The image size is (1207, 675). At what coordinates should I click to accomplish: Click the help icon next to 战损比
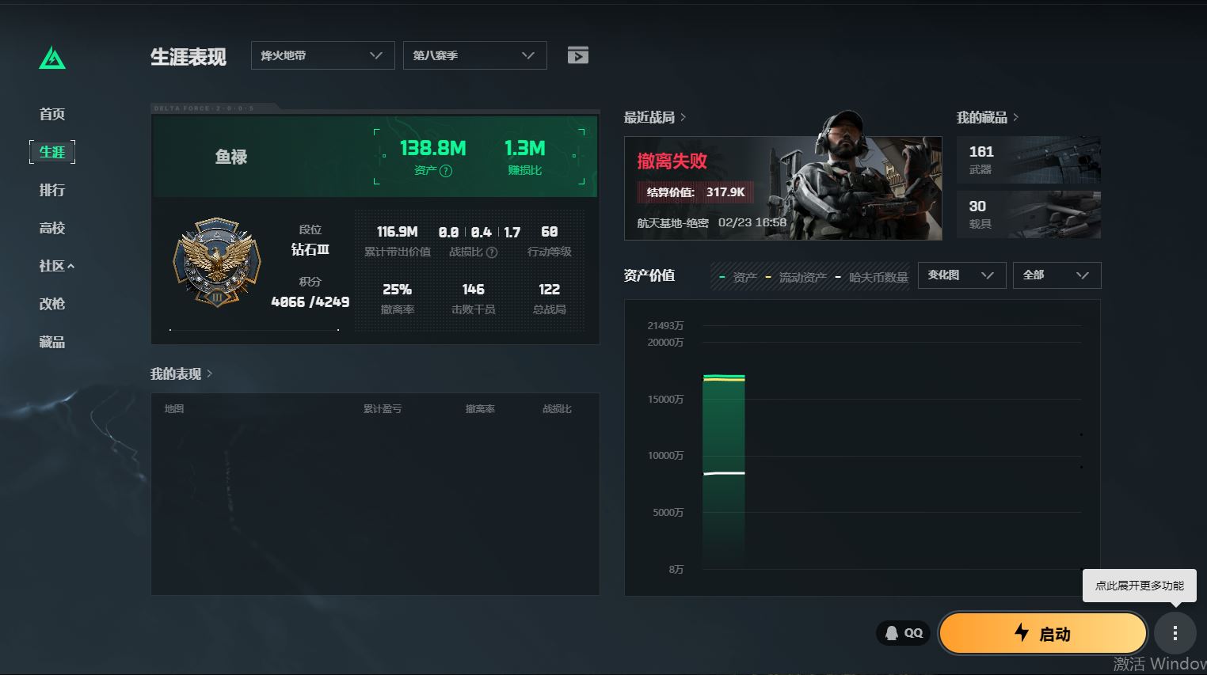tap(492, 252)
